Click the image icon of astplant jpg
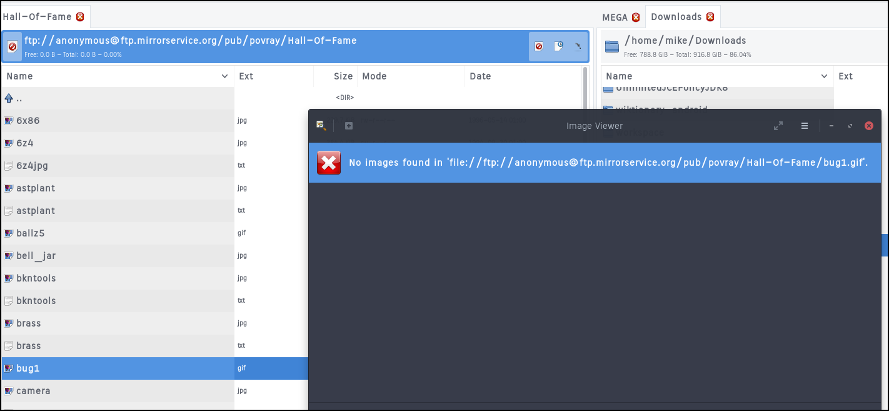889x411 pixels. click(9, 188)
